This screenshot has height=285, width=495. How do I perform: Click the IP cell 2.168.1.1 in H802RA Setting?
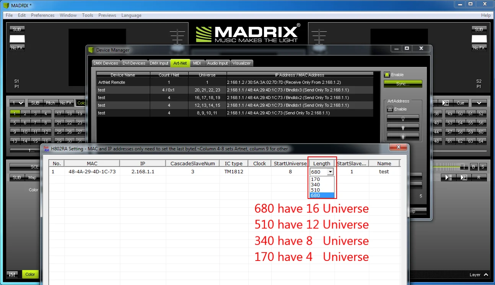[143, 172]
